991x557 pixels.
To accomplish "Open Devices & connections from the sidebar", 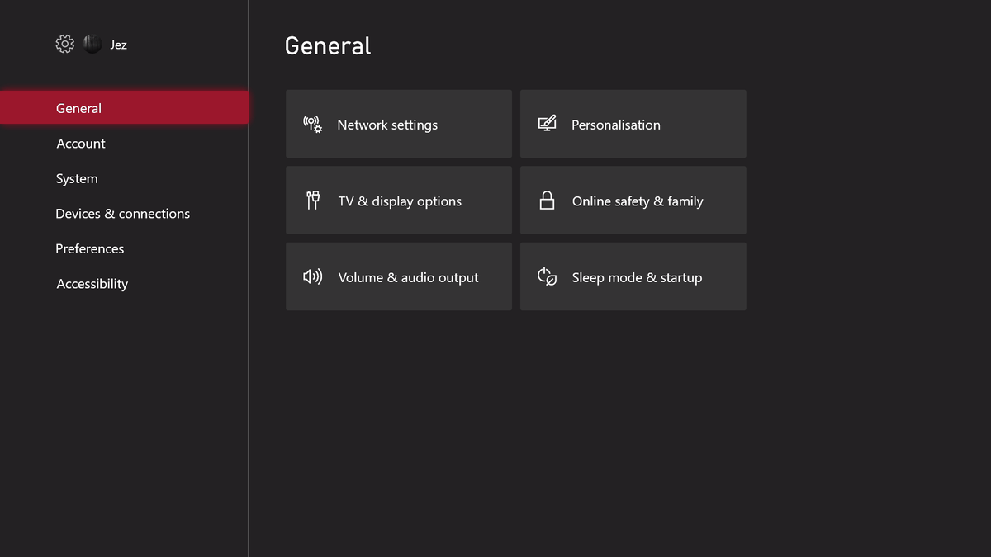I will (122, 213).
